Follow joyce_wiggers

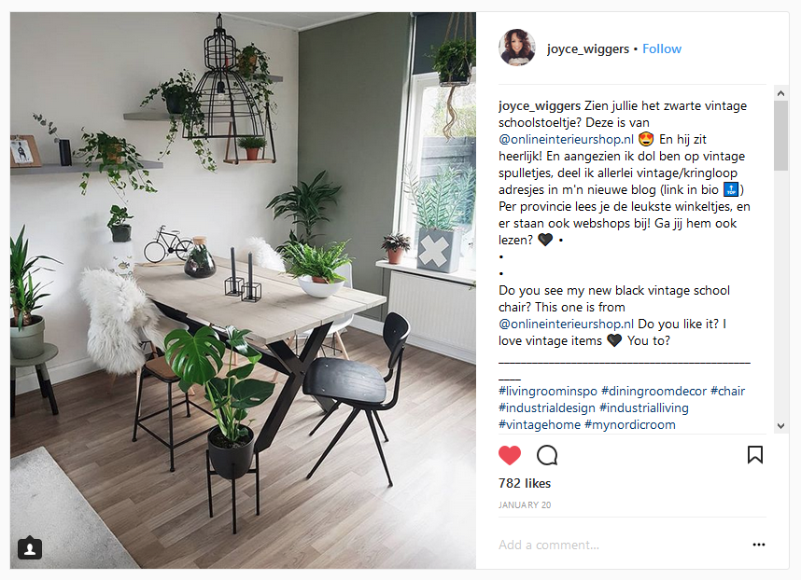tap(662, 49)
